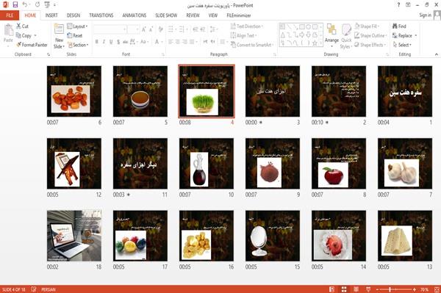
Task: Click the Find button
Action: [399, 26]
